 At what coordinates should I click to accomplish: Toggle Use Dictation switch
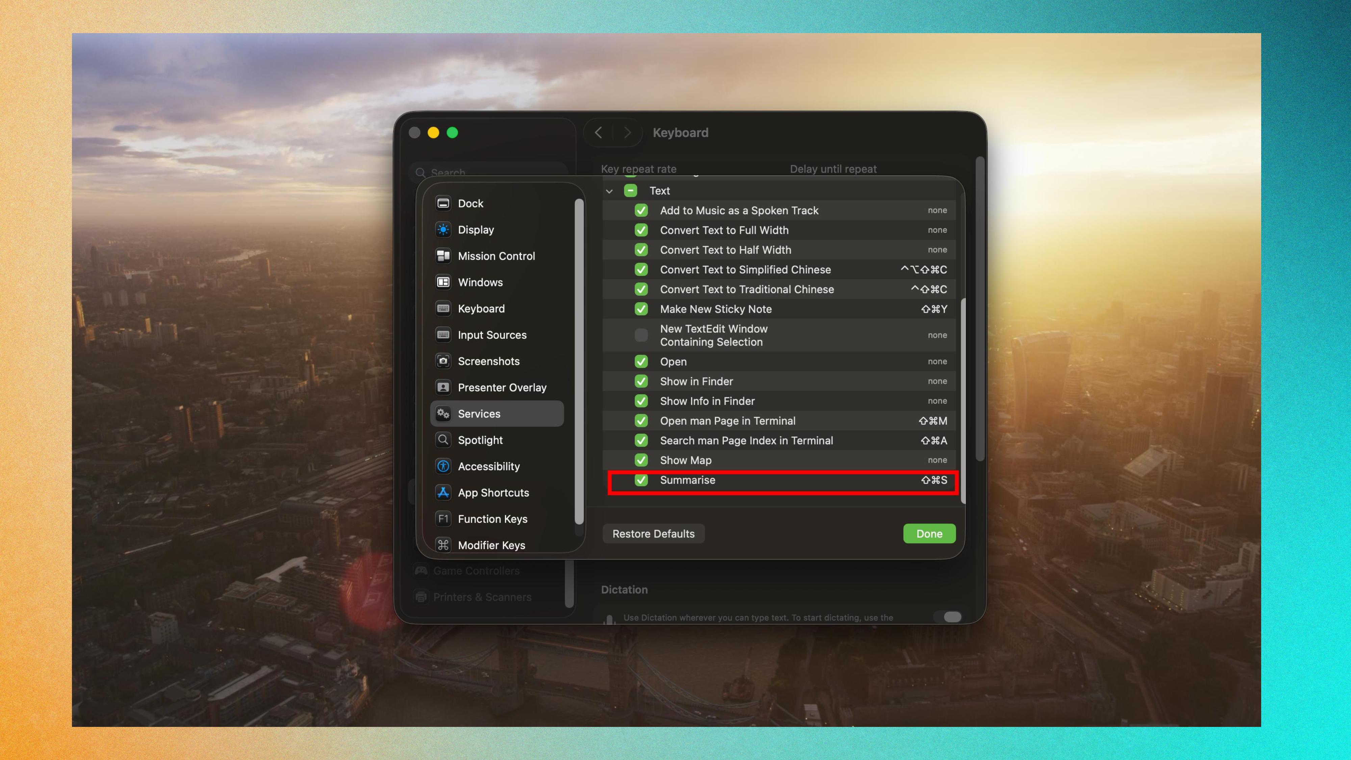(x=950, y=617)
